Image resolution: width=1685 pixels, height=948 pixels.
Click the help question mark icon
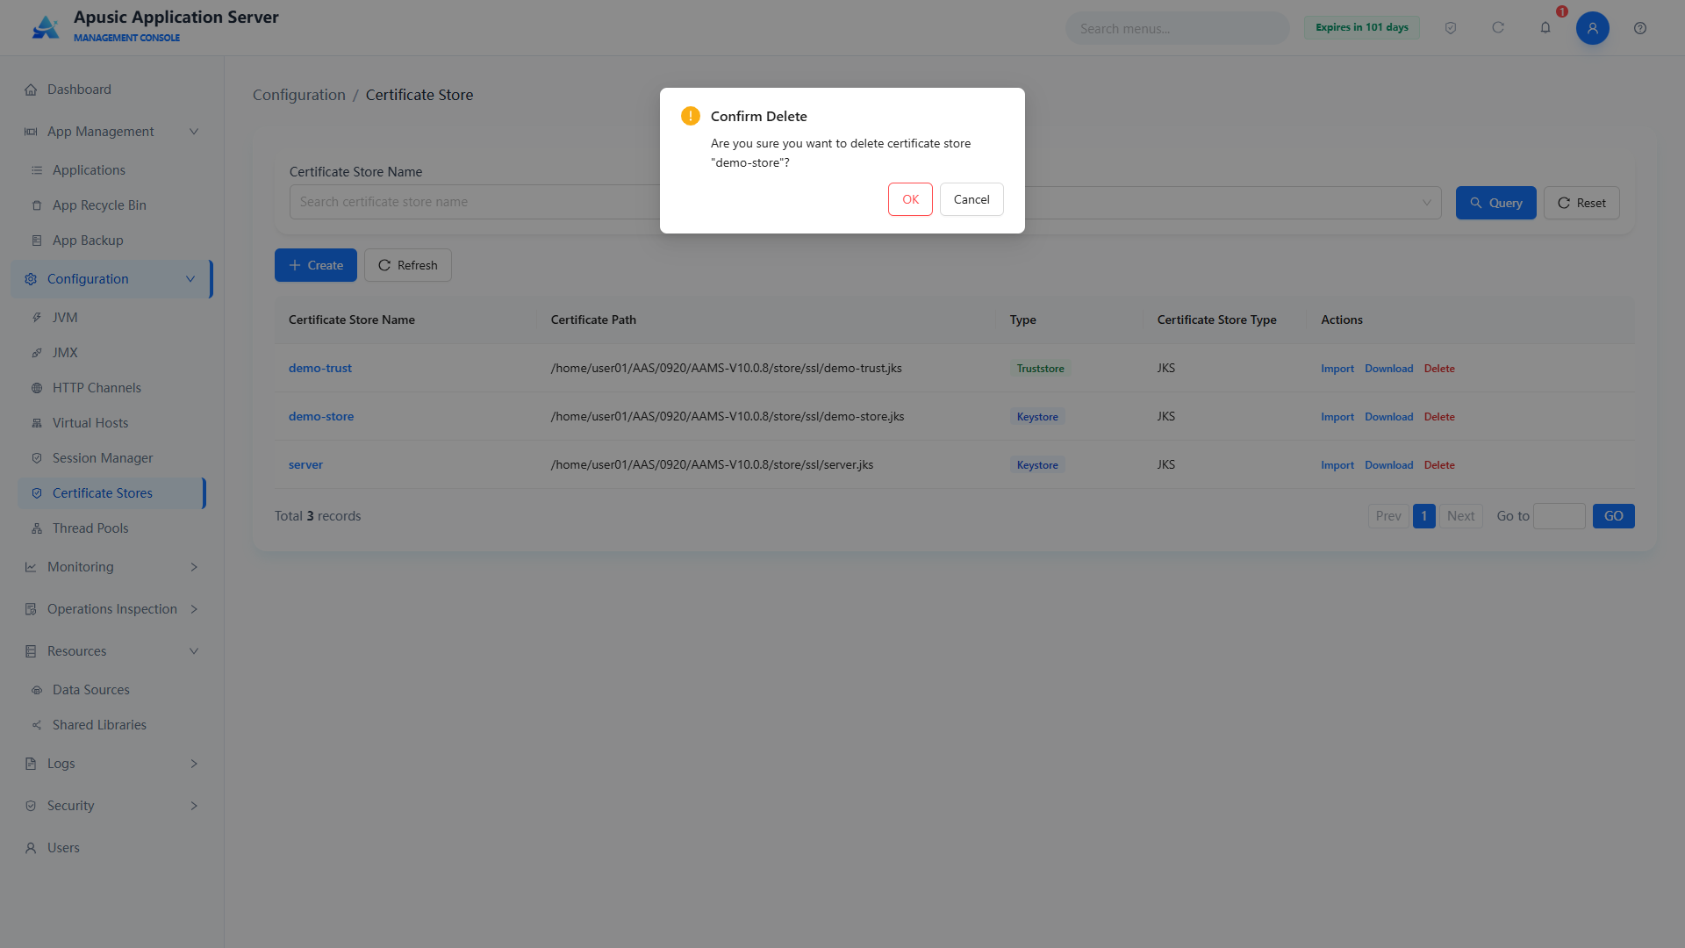(1640, 28)
